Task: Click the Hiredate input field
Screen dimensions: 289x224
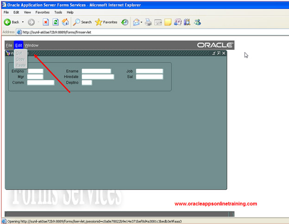Action: pos(98,77)
